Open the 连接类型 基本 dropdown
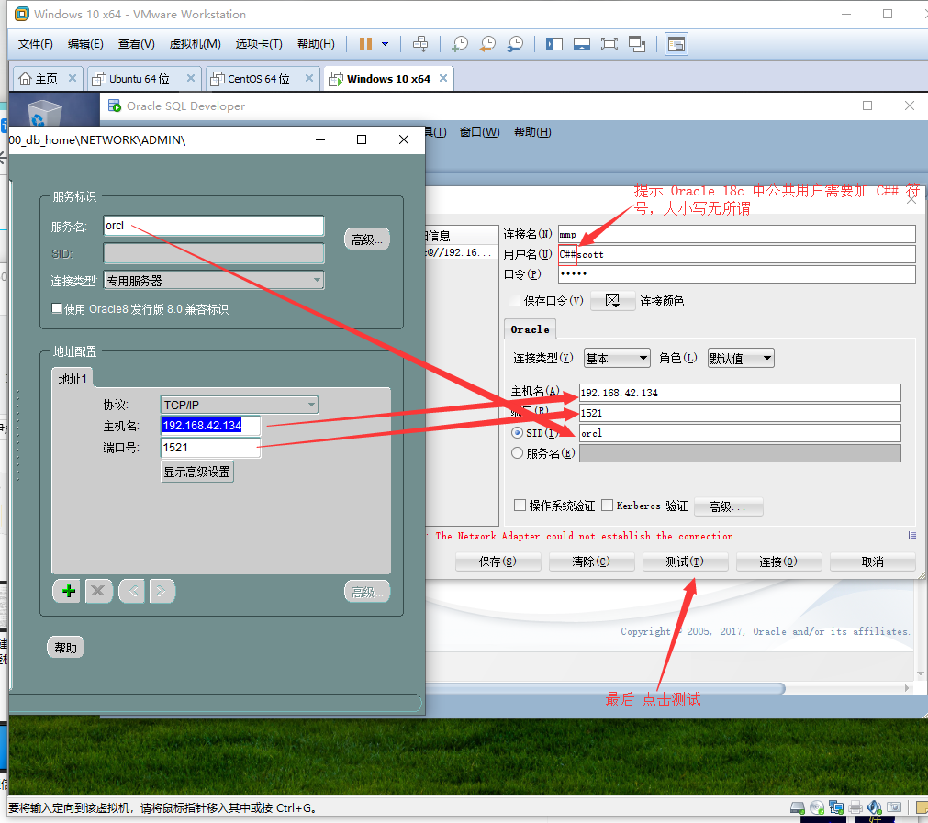The width and height of the screenshot is (928, 823). pyautogui.click(x=617, y=358)
